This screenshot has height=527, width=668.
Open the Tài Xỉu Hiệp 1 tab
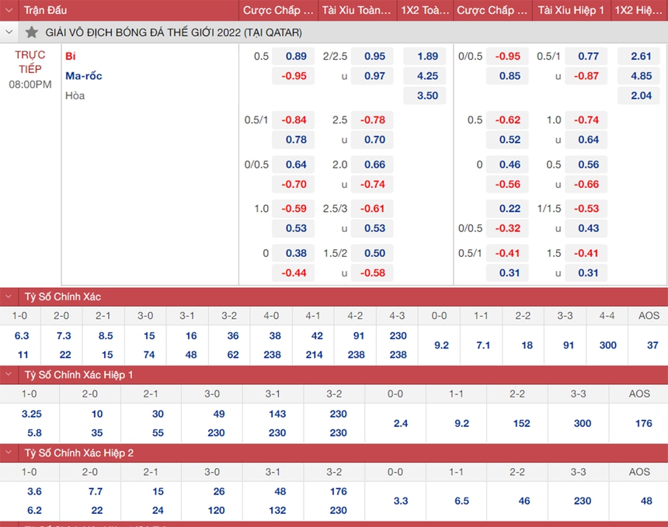pos(570,10)
